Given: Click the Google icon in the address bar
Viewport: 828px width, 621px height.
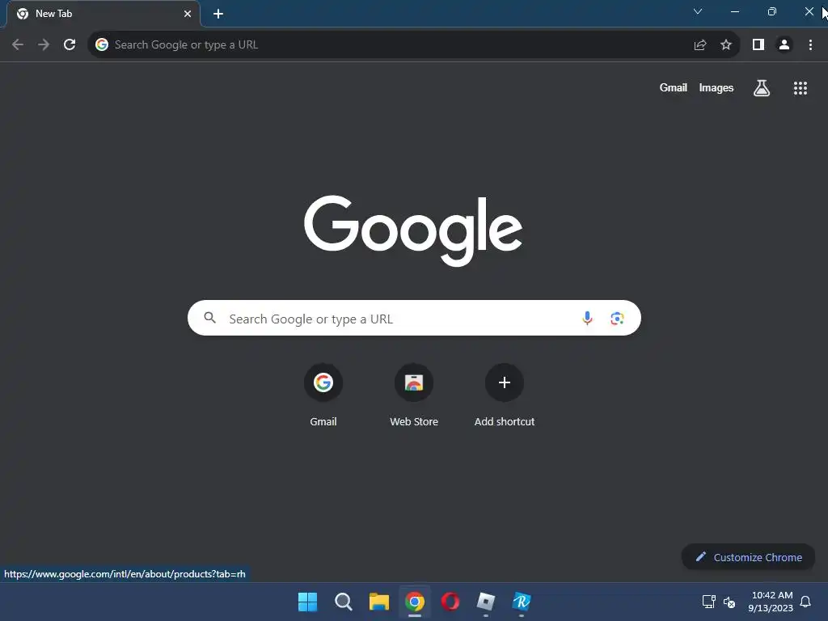Looking at the screenshot, I should click(x=102, y=45).
